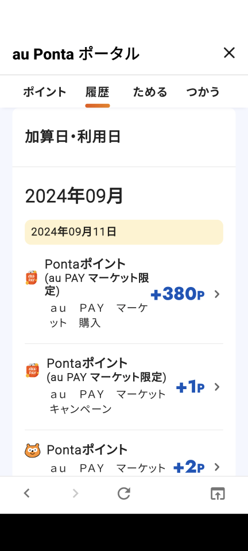Open page in external browser icon
This screenshot has height=551, width=248.
coord(218,494)
